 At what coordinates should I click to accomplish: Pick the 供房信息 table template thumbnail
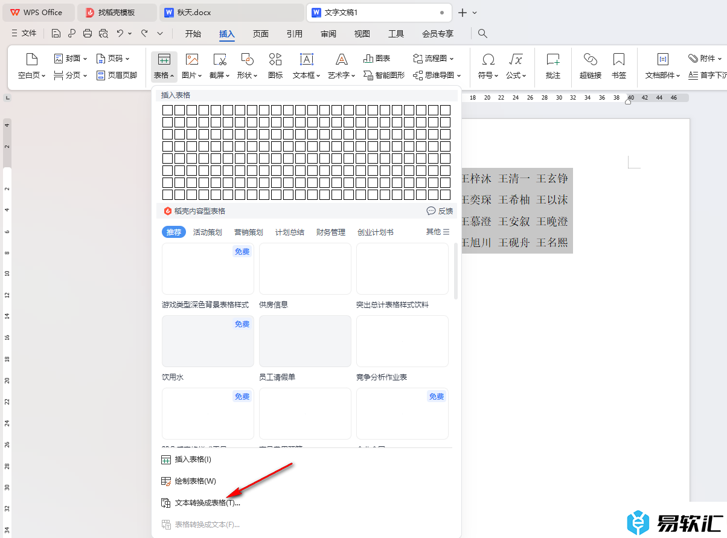click(305, 269)
